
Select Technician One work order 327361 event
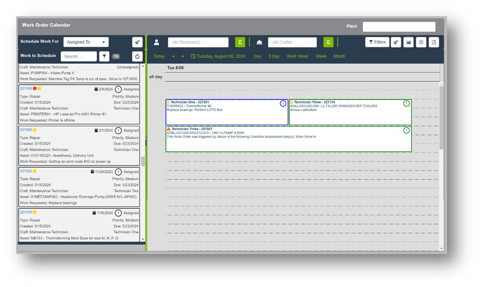tap(226, 112)
